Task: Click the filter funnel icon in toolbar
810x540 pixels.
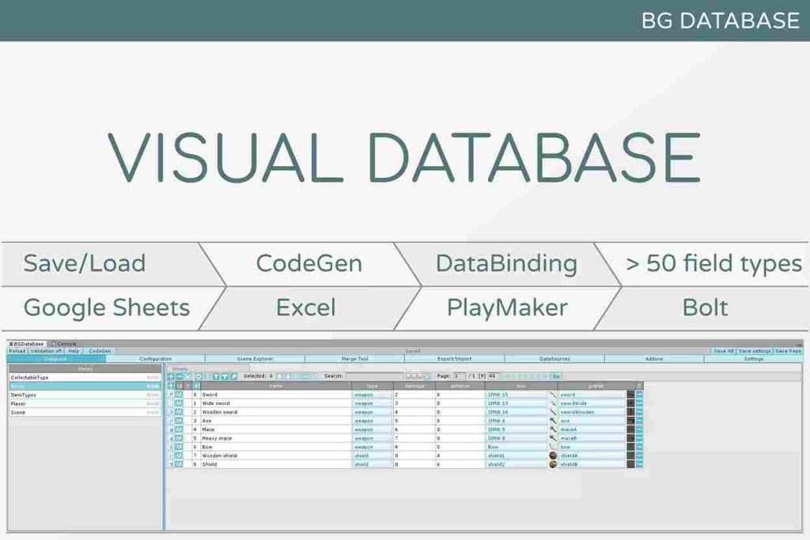Action: 216,376
